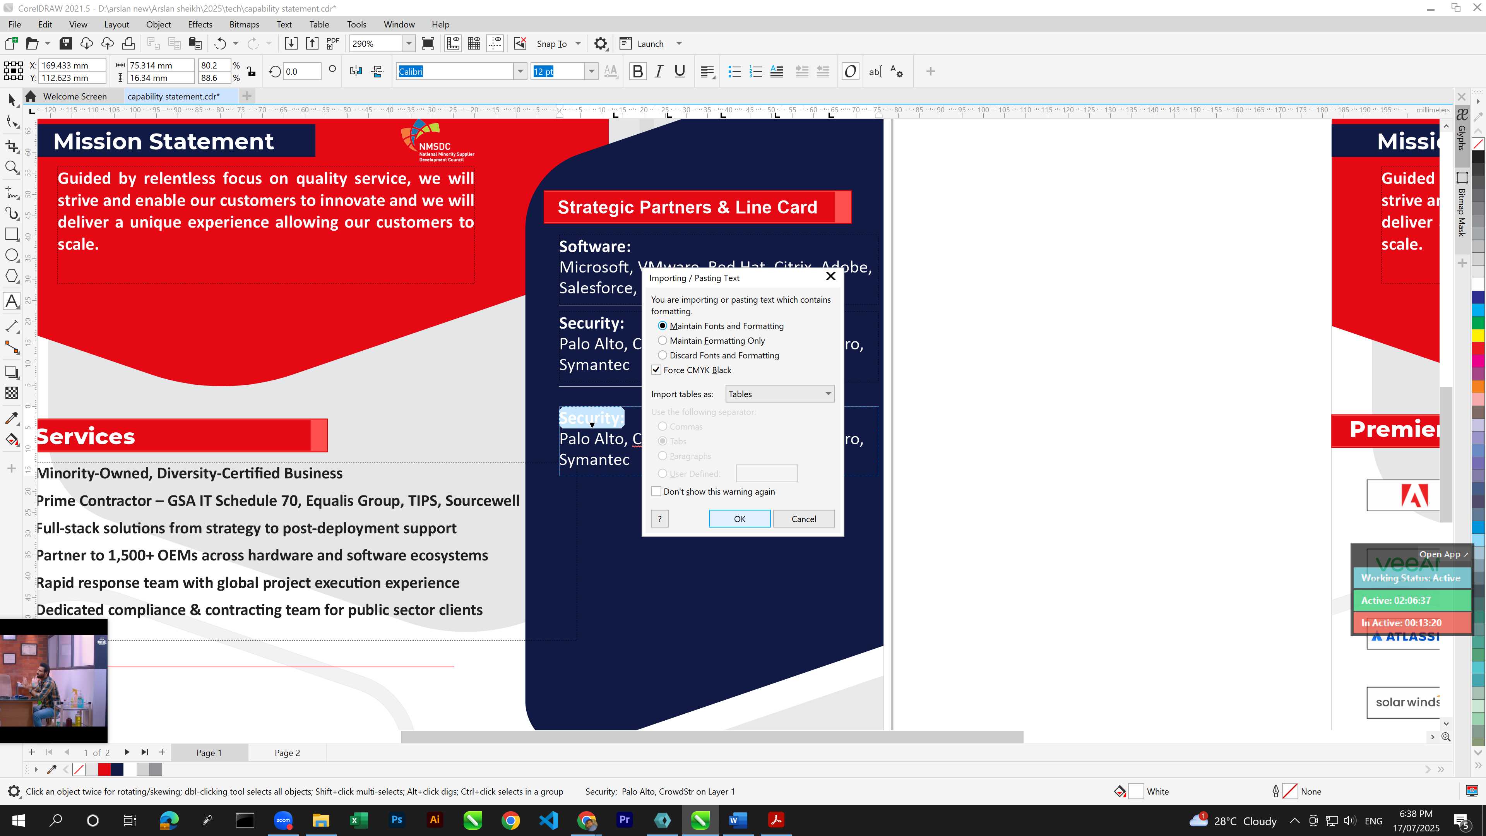Open the Options gear icon
Viewport: 1486px width, 836px height.
tap(601, 43)
